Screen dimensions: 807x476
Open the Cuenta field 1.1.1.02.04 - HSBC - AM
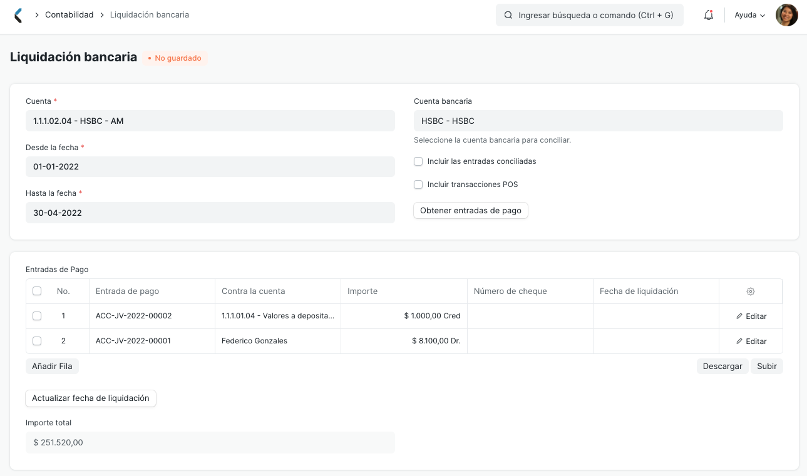(x=210, y=121)
